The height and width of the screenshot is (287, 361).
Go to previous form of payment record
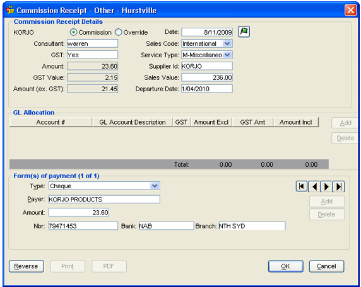click(314, 186)
